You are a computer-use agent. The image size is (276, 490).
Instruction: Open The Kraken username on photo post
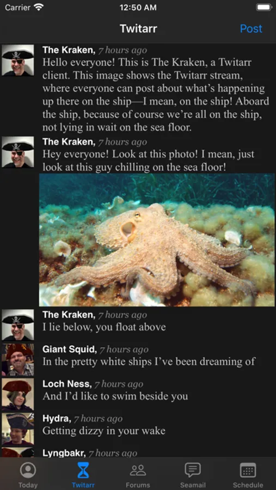[x=69, y=142]
